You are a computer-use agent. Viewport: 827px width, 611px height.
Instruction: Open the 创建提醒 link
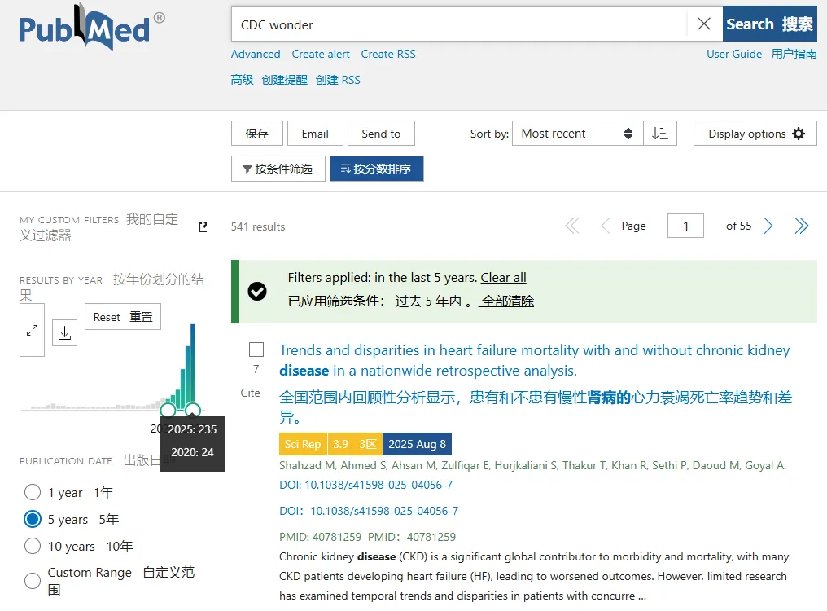[x=284, y=80]
